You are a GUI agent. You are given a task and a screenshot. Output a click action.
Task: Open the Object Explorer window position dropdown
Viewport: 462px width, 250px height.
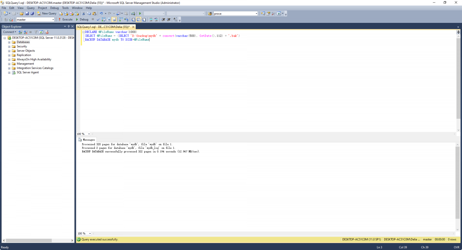65,27
